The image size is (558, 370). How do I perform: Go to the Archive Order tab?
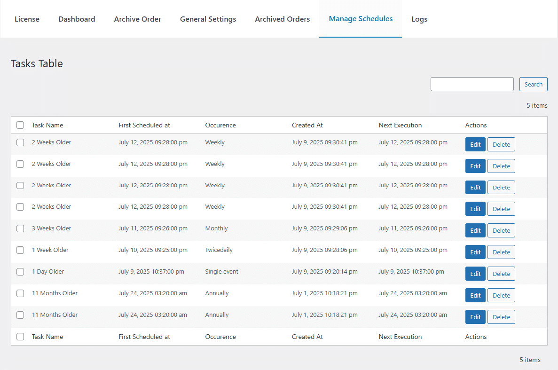click(138, 19)
